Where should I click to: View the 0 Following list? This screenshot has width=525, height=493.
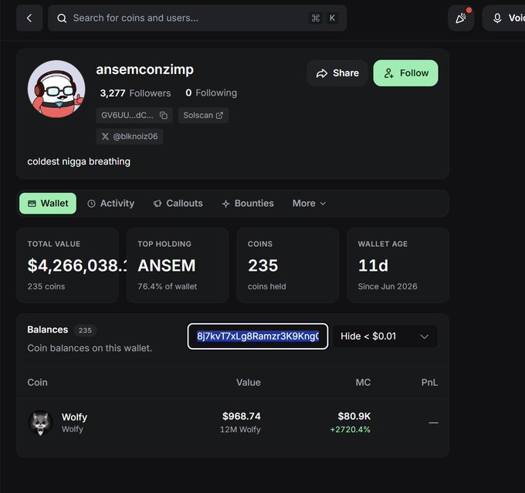(x=212, y=93)
